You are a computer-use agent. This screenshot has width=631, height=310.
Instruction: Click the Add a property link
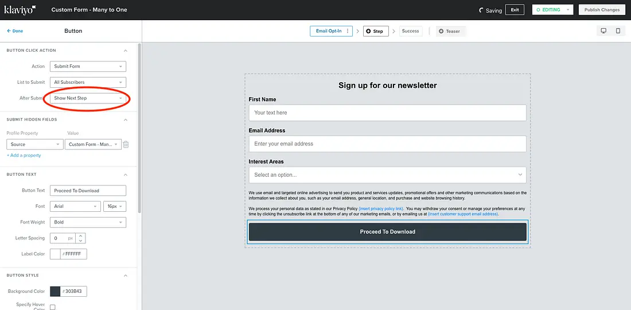(x=24, y=156)
